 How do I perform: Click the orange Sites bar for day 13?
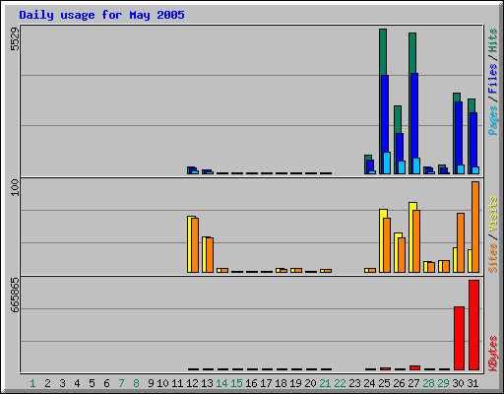pos(210,255)
